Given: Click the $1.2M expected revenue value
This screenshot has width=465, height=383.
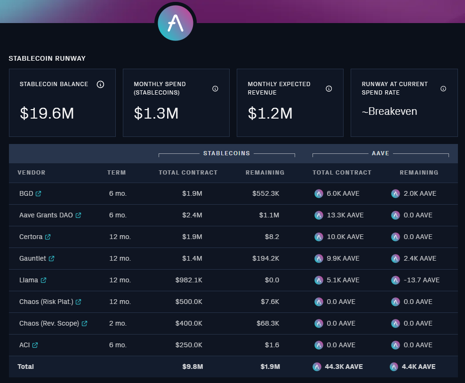Looking at the screenshot, I should (x=270, y=113).
